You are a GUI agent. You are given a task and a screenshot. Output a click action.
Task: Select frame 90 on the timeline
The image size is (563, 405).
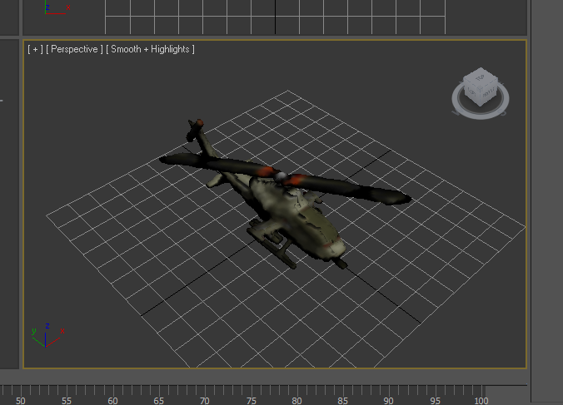388,400
